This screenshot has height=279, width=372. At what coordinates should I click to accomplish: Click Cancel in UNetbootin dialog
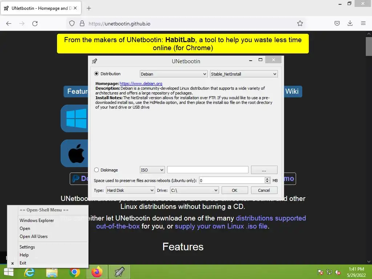click(264, 190)
